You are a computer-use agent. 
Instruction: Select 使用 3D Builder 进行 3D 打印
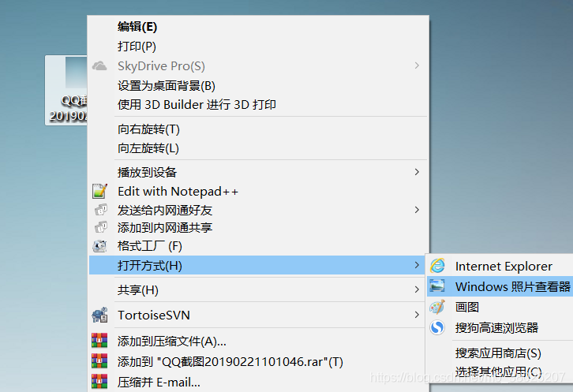point(258,105)
